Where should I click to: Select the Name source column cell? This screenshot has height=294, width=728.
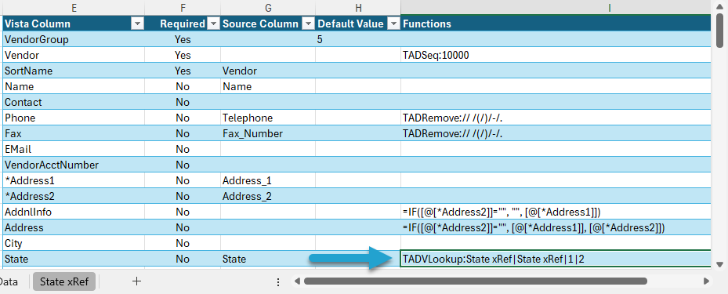click(x=268, y=87)
